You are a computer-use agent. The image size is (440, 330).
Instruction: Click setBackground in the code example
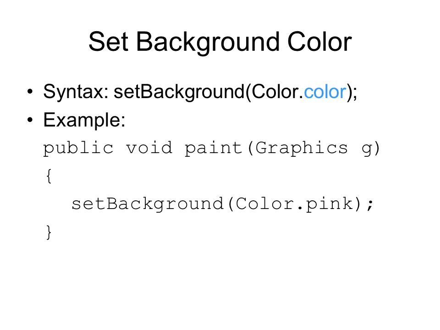(148, 204)
